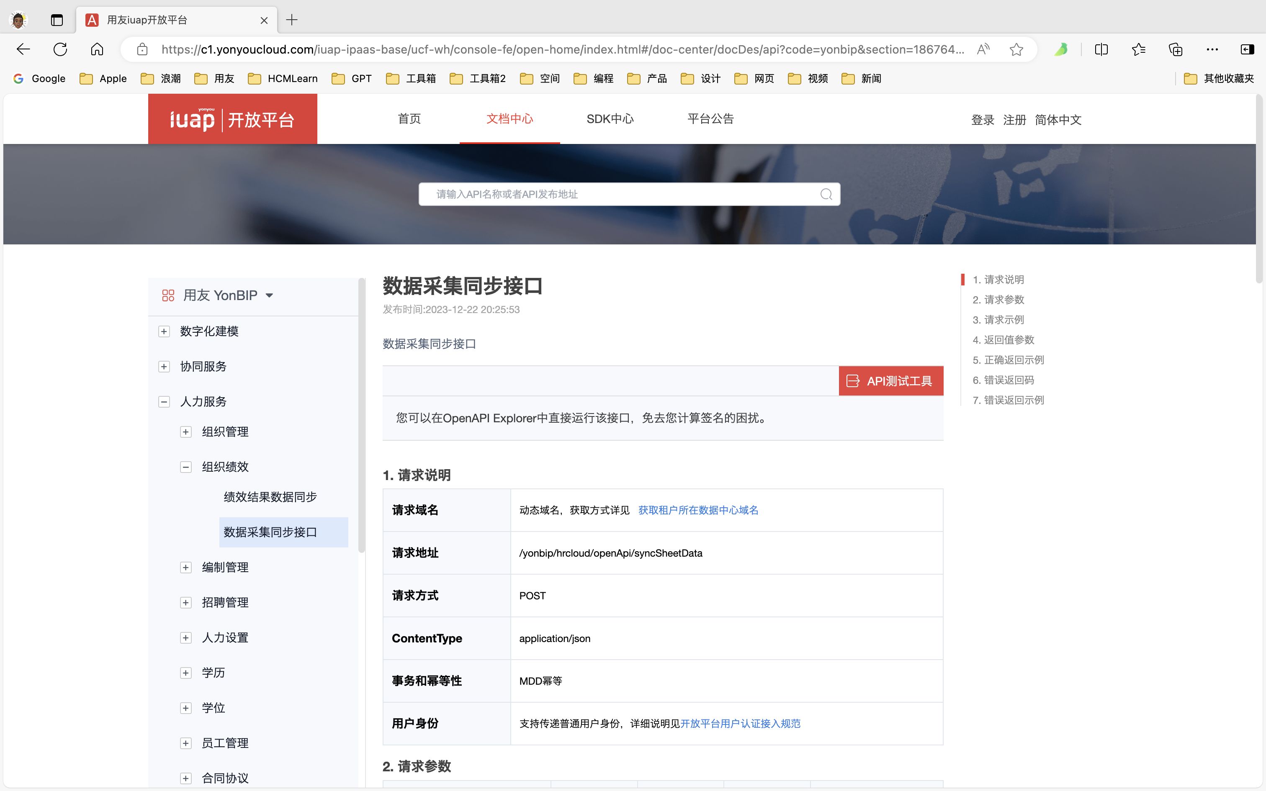The width and height of the screenshot is (1266, 791).
Task: Open the tab actions menu icon
Action: pos(57,20)
